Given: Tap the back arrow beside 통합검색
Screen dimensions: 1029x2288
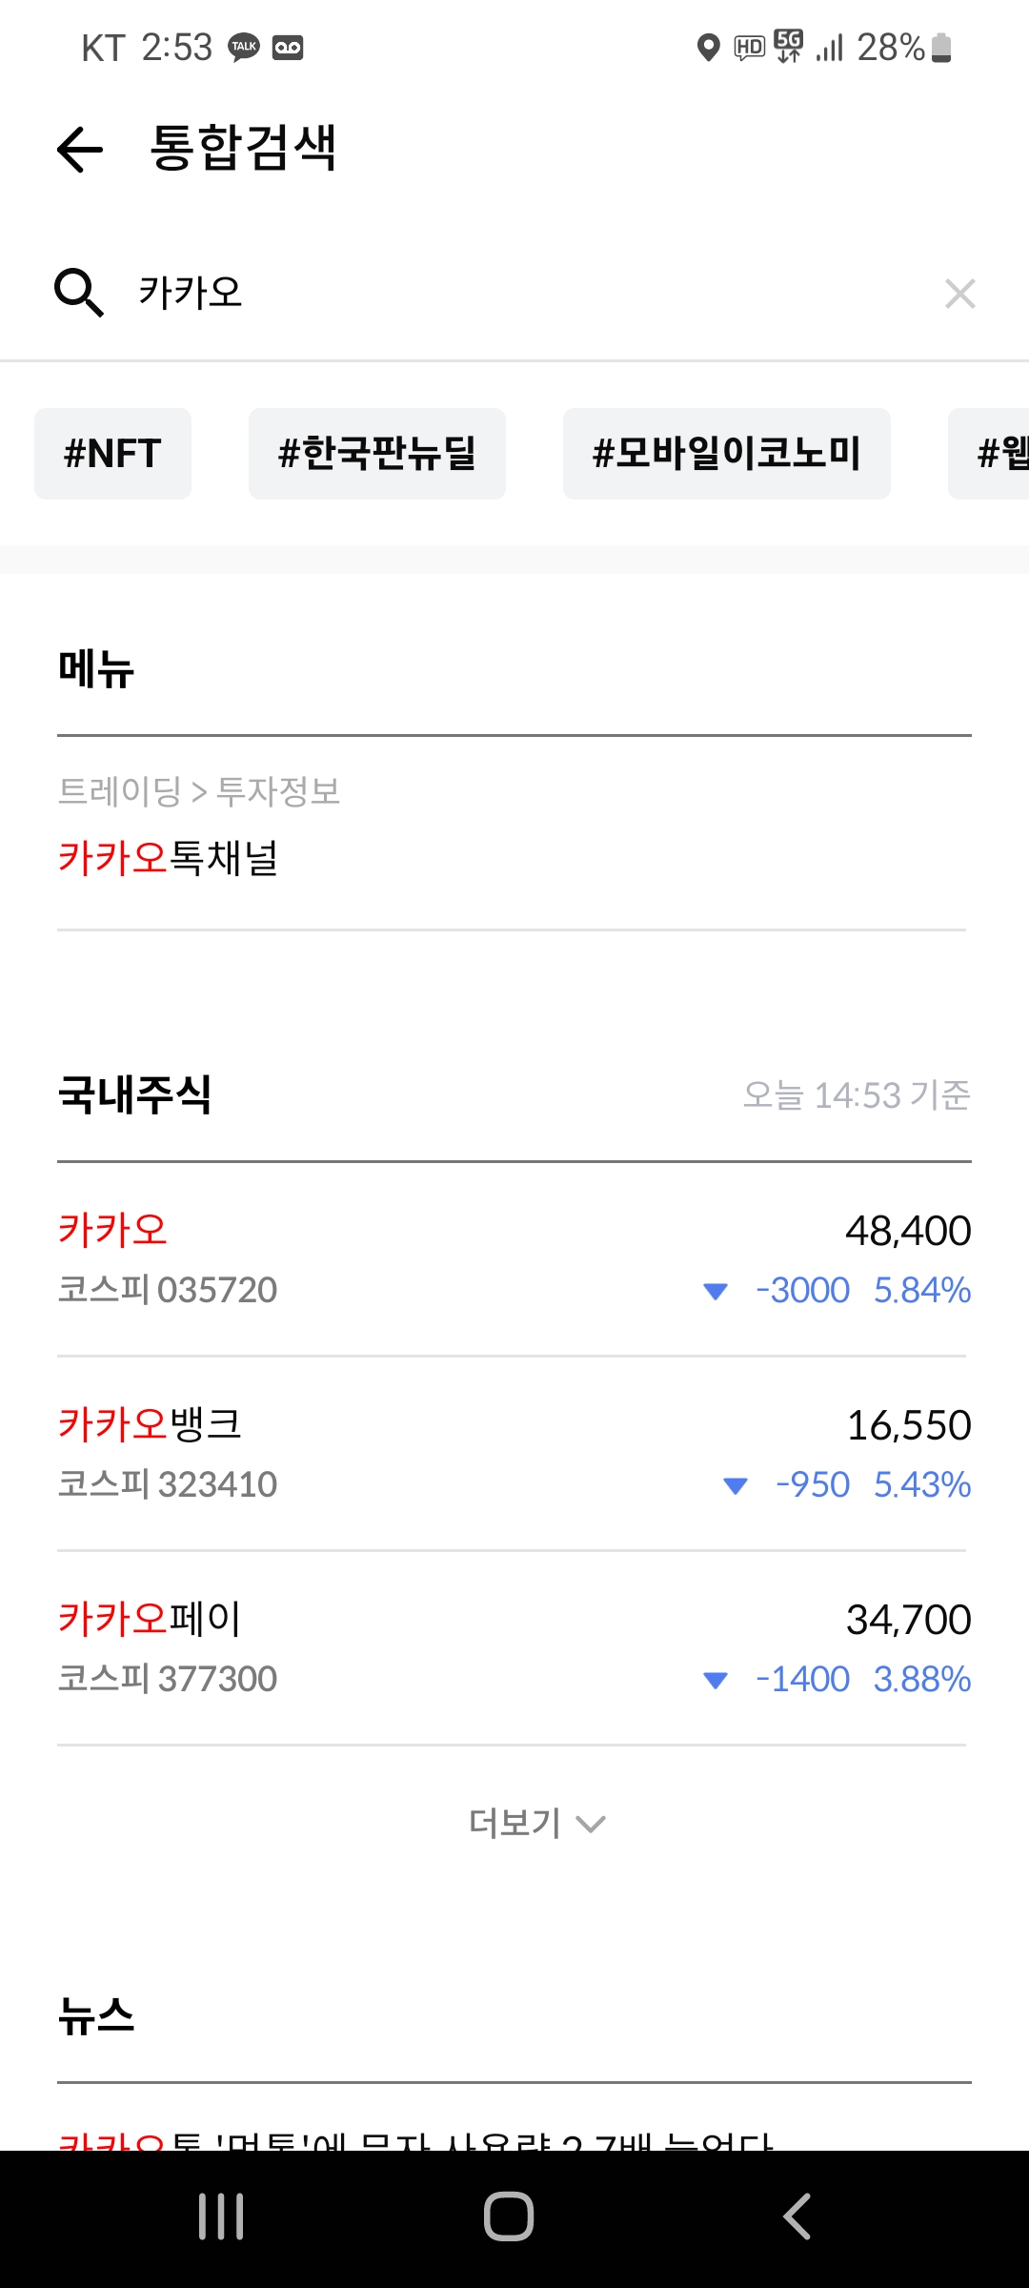Looking at the screenshot, I should [x=80, y=150].
